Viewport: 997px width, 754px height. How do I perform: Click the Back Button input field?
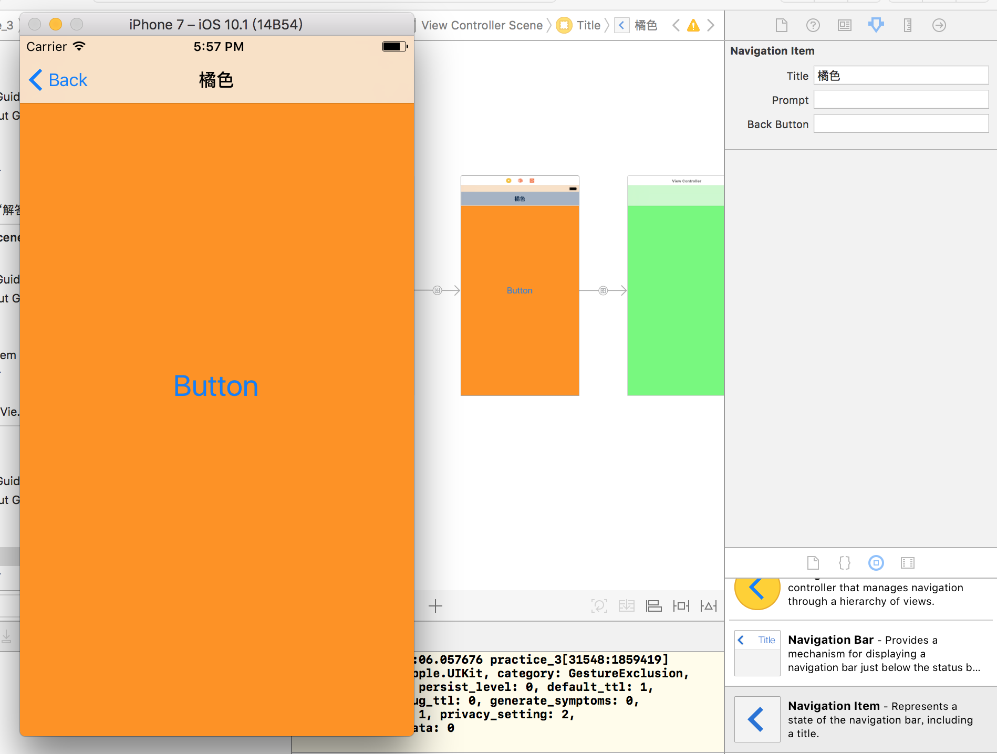(x=901, y=124)
